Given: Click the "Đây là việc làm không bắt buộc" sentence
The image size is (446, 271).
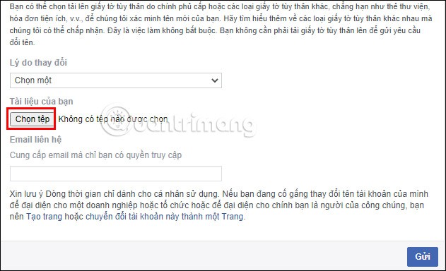Looking at the screenshot, I should point(163,30).
